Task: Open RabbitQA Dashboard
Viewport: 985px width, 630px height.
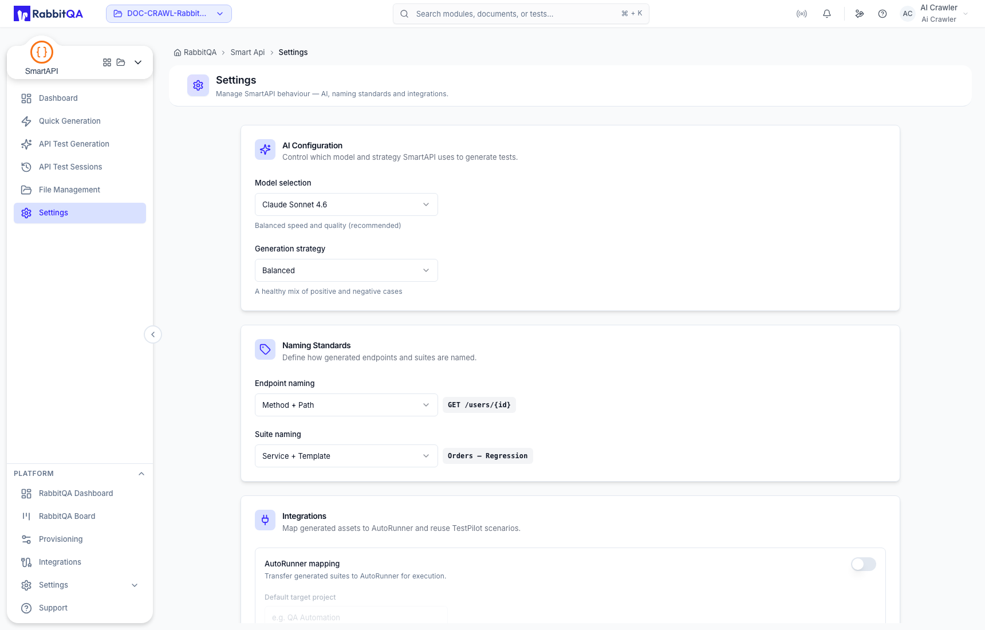Action: pos(80,494)
